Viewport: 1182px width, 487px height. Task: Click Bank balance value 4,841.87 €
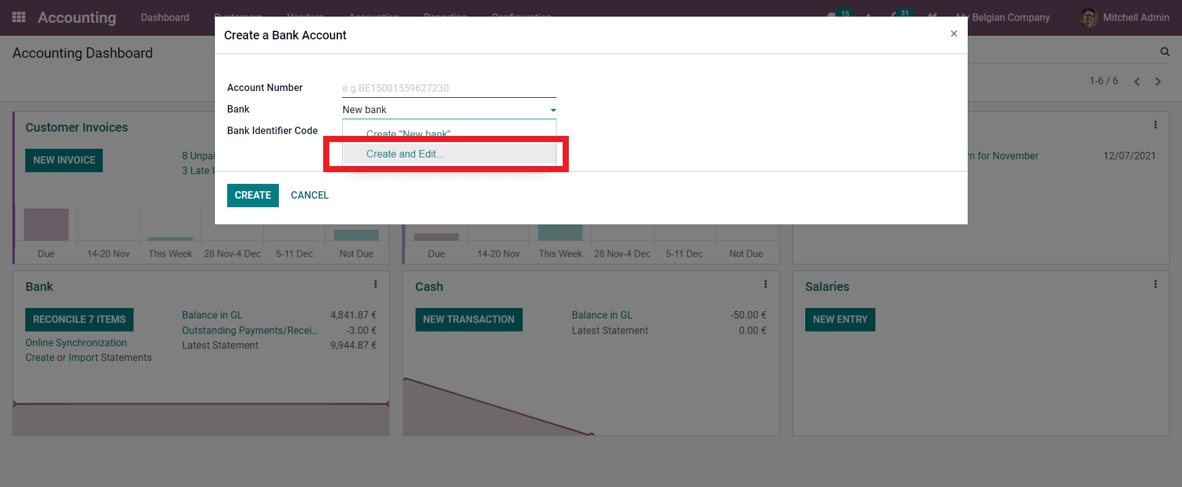point(353,315)
